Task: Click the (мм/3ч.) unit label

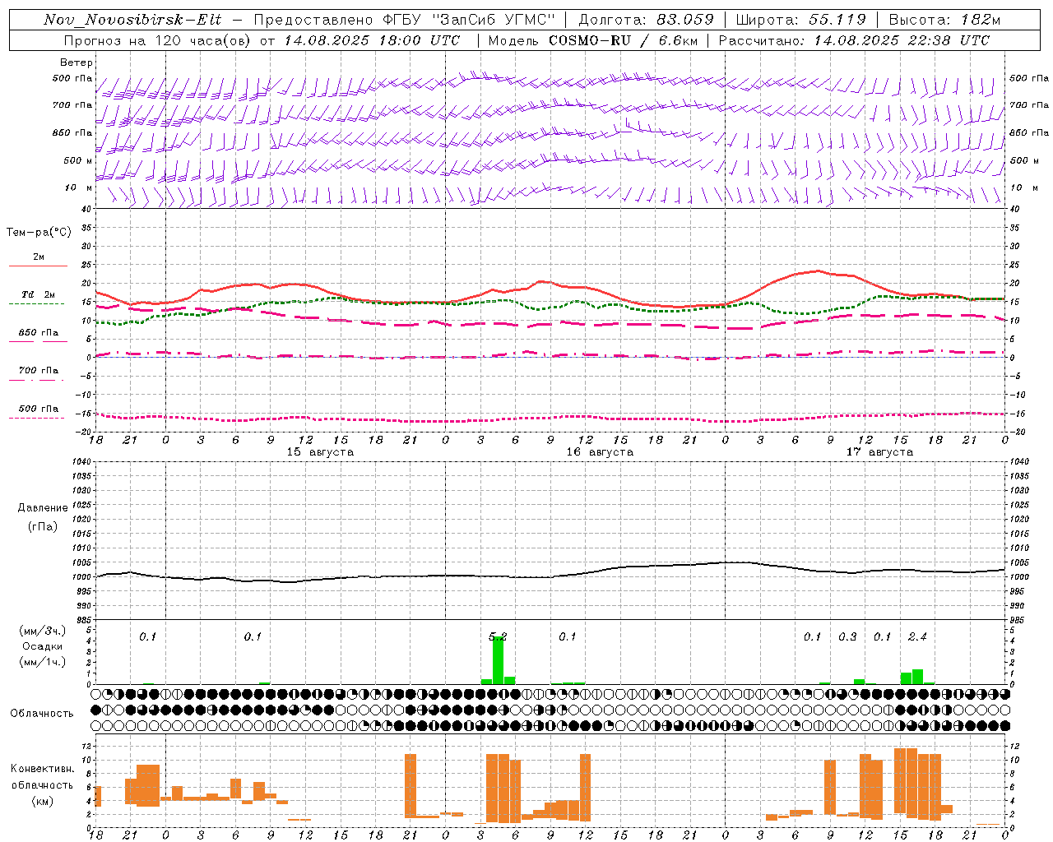Action: [x=43, y=631]
